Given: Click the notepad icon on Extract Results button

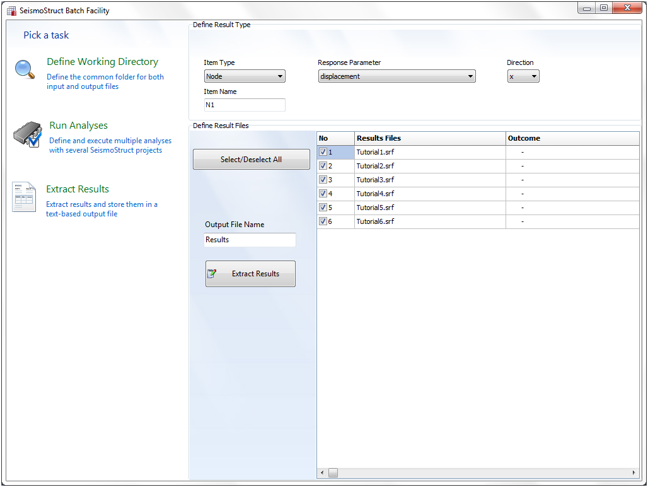Looking at the screenshot, I should point(212,274).
